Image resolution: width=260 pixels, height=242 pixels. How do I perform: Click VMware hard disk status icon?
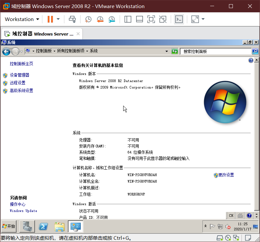coord(220,238)
